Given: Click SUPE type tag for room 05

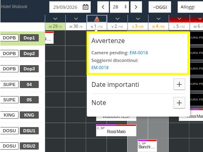Looking at the screenshot, I should click(x=9, y=100).
